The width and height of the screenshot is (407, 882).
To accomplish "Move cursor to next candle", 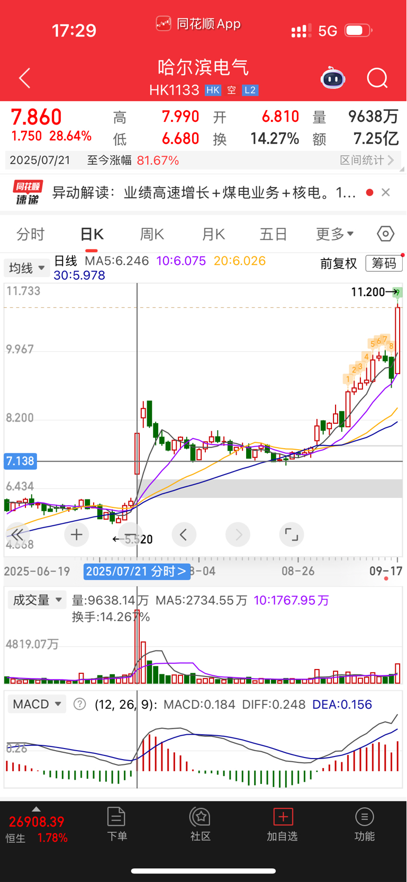I will pos(238,534).
